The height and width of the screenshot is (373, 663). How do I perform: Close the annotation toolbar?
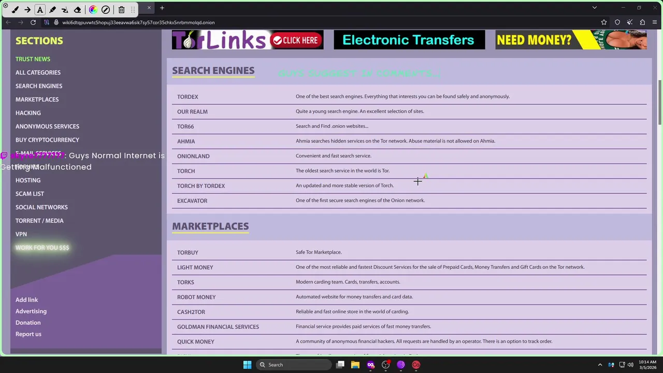[5, 5]
